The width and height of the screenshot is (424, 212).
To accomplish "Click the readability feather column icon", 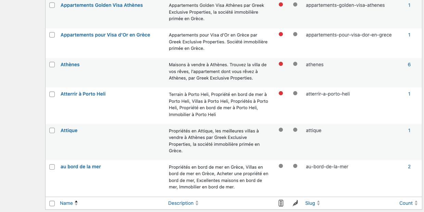I will tap(295, 203).
